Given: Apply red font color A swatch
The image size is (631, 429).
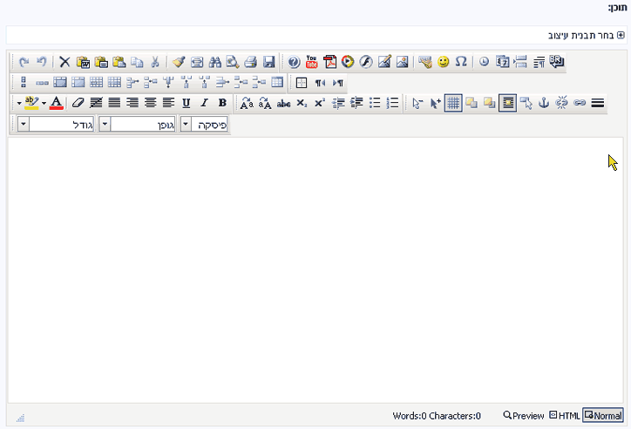Looking at the screenshot, I should (x=57, y=103).
